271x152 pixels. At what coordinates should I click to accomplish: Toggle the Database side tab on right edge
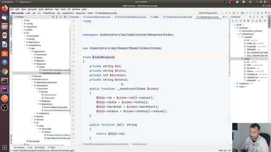pos(269,22)
